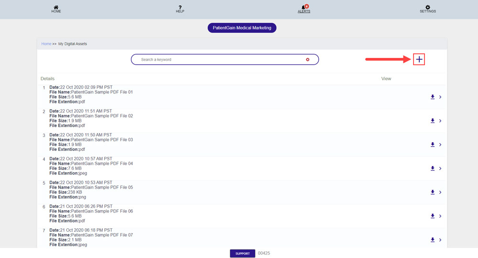Select file name PatientGain Sample PDF File 06
The width and height of the screenshot is (478, 258).
point(102,211)
